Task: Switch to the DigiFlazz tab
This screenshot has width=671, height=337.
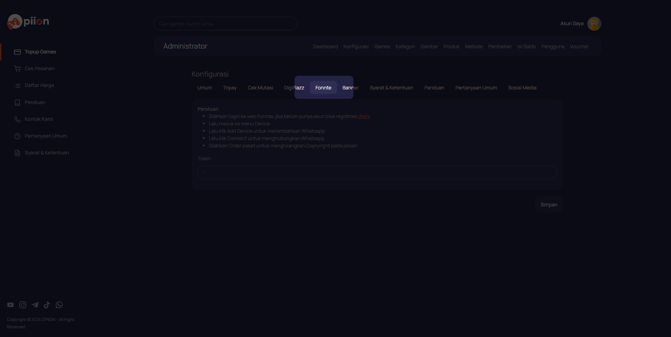Action: tap(294, 88)
